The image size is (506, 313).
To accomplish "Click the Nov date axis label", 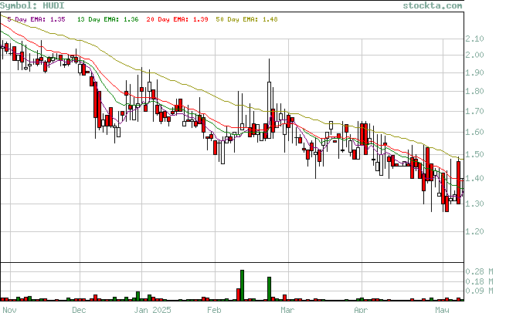I will 9,310.
